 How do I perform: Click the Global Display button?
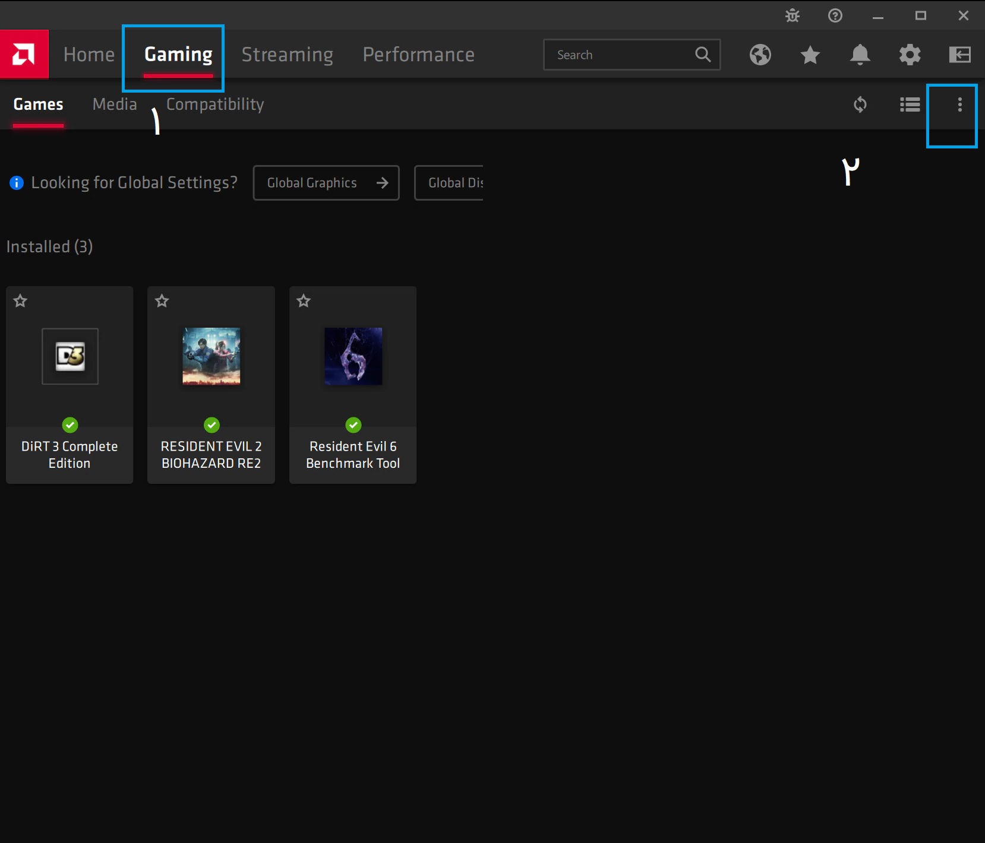pos(450,183)
